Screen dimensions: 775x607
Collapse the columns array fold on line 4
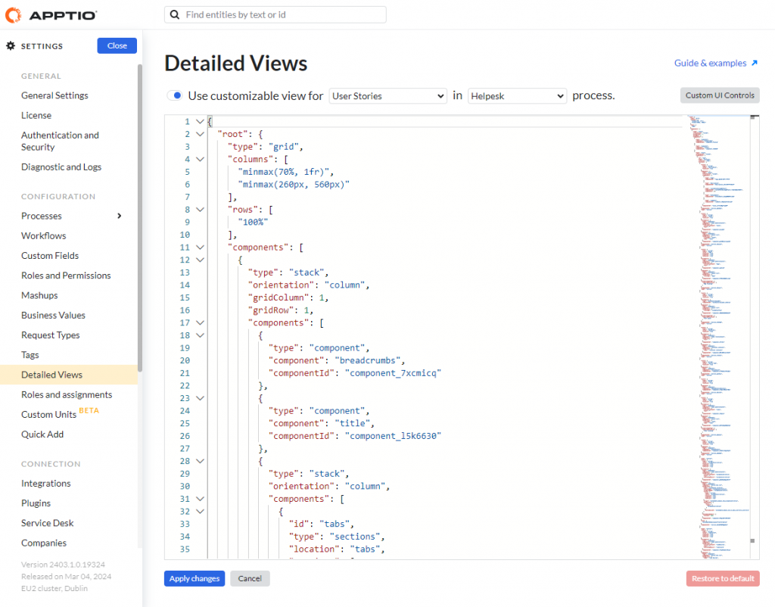(200, 159)
